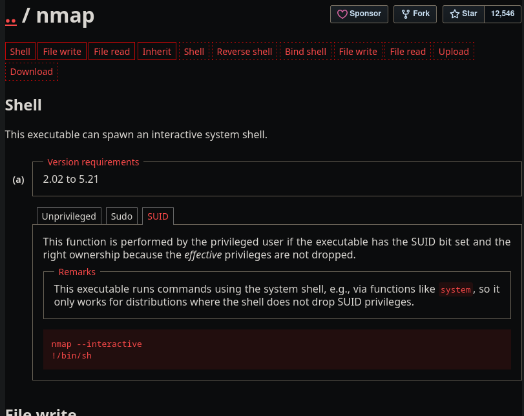Select the SUID tab

pos(158,216)
